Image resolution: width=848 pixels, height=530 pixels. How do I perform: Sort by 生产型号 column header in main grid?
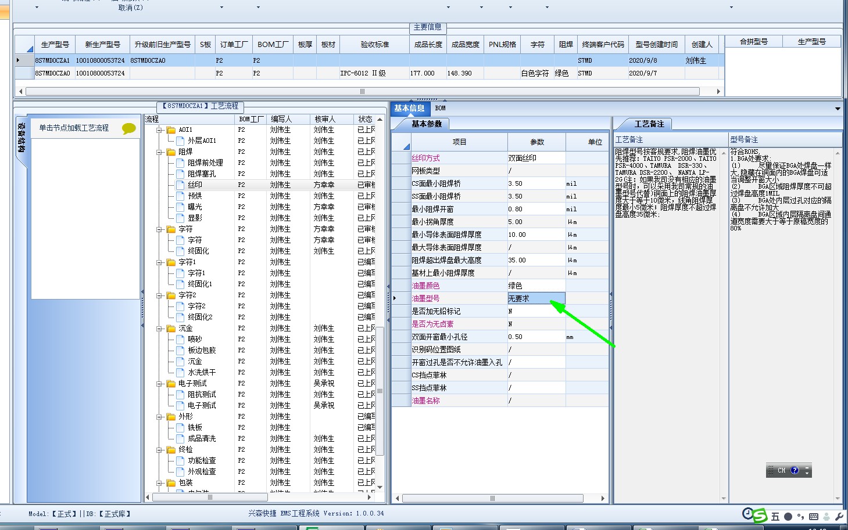click(55, 44)
